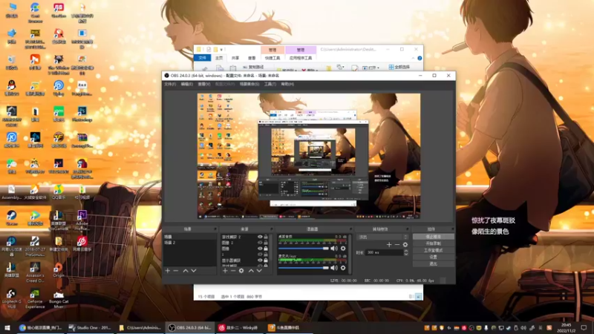
Task: Move scene up in Scenes panel
Action: tap(186, 271)
